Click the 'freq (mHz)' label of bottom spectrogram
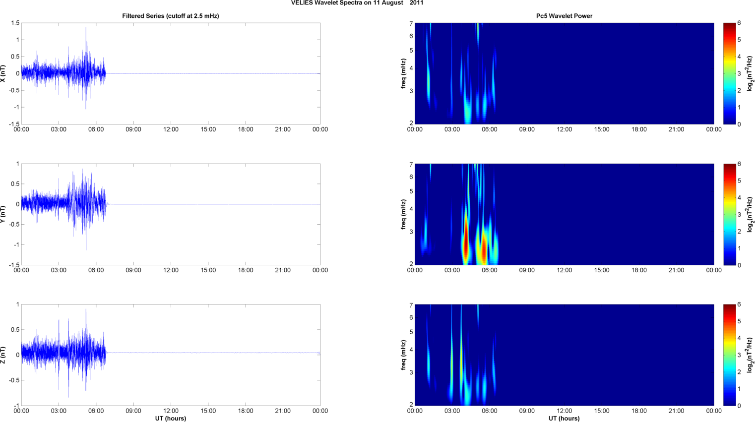The height and width of the screenshot is (422, 755). (x=404, y=355)
